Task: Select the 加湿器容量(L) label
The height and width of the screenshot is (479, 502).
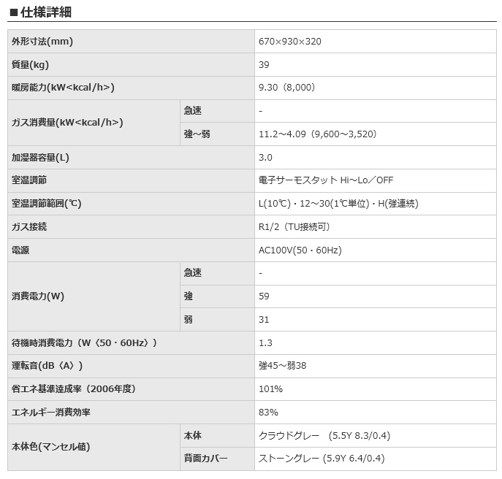Action: pyautogui.click(x=40, y=158)
